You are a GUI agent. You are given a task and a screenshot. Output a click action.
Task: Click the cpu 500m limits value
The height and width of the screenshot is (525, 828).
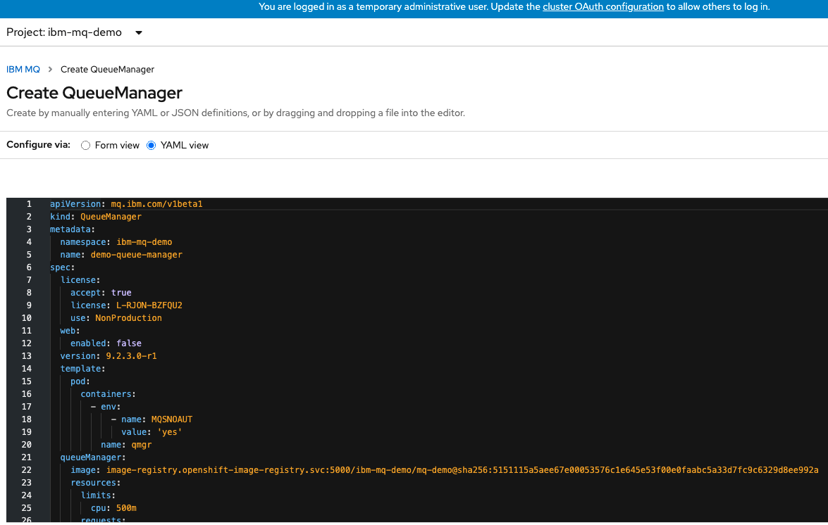[125, 507]
